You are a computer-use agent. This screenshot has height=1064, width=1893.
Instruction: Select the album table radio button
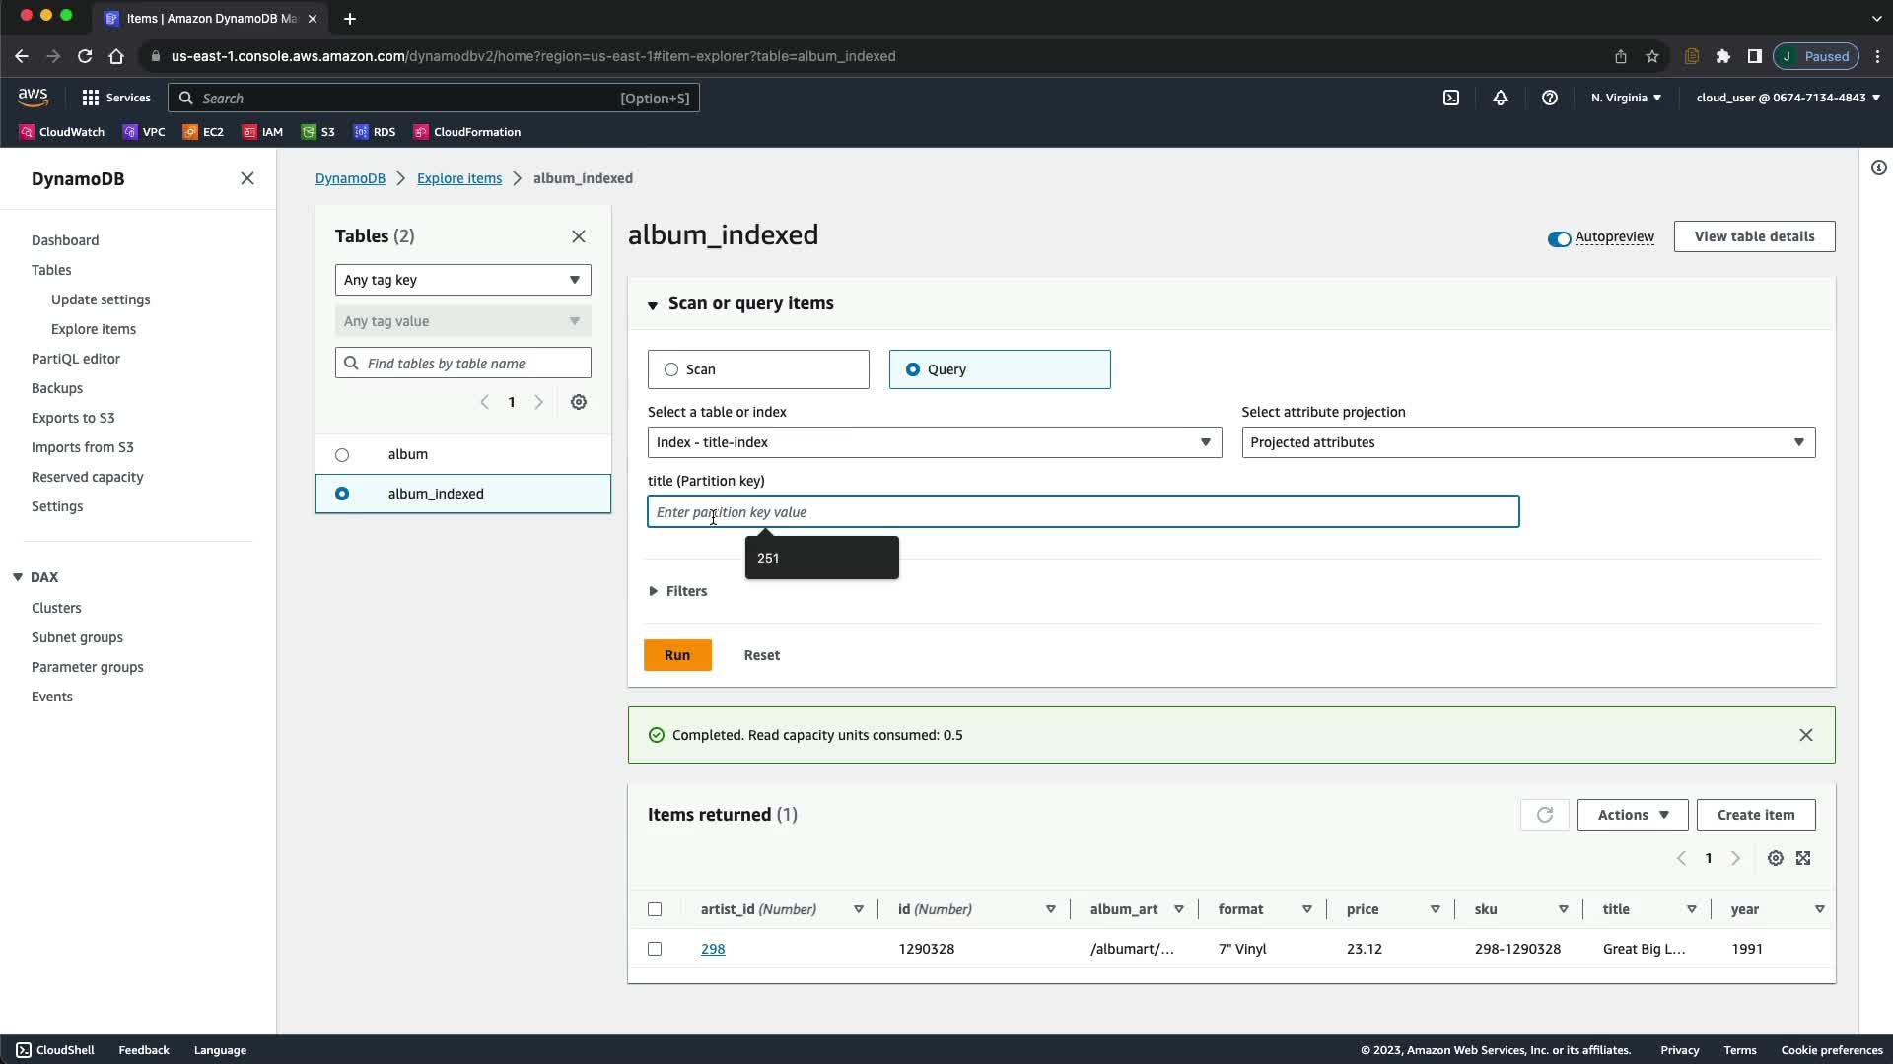(x=342, y=455)
